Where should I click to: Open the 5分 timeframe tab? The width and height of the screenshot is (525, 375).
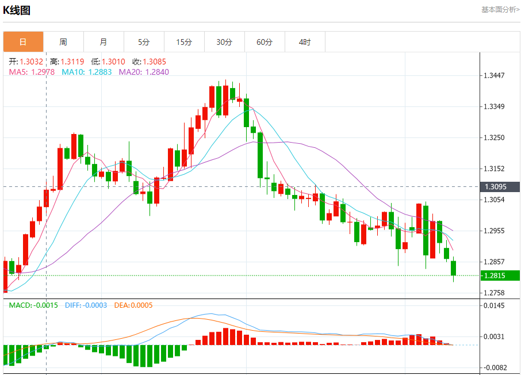pyautogui.click(x=144, y=42)
